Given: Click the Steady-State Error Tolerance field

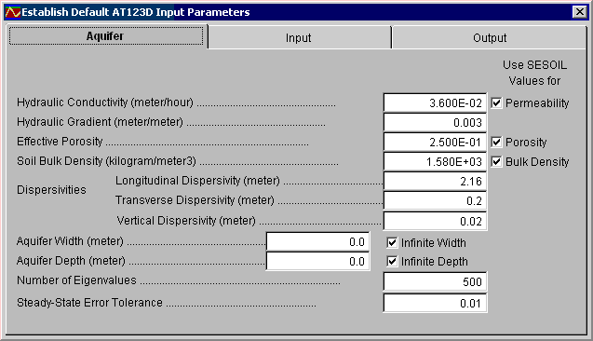Looking at the screenshot, I should (x=435, y=303).
